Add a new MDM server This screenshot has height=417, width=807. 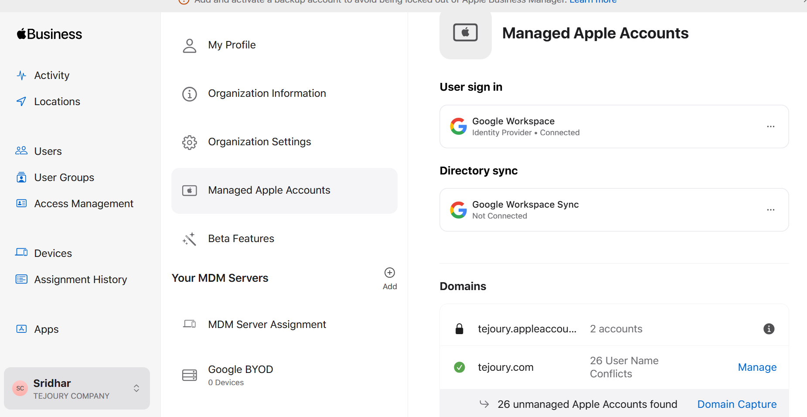390,278
